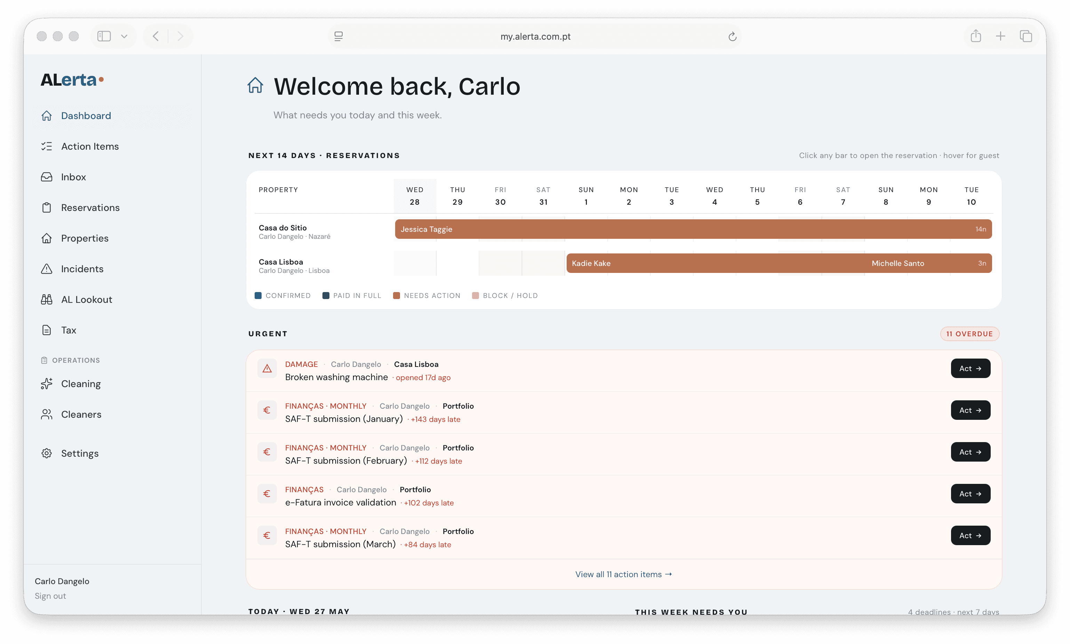Click the Paid in Full legend swatch
1070x644 pixels.
click(326, 296)
